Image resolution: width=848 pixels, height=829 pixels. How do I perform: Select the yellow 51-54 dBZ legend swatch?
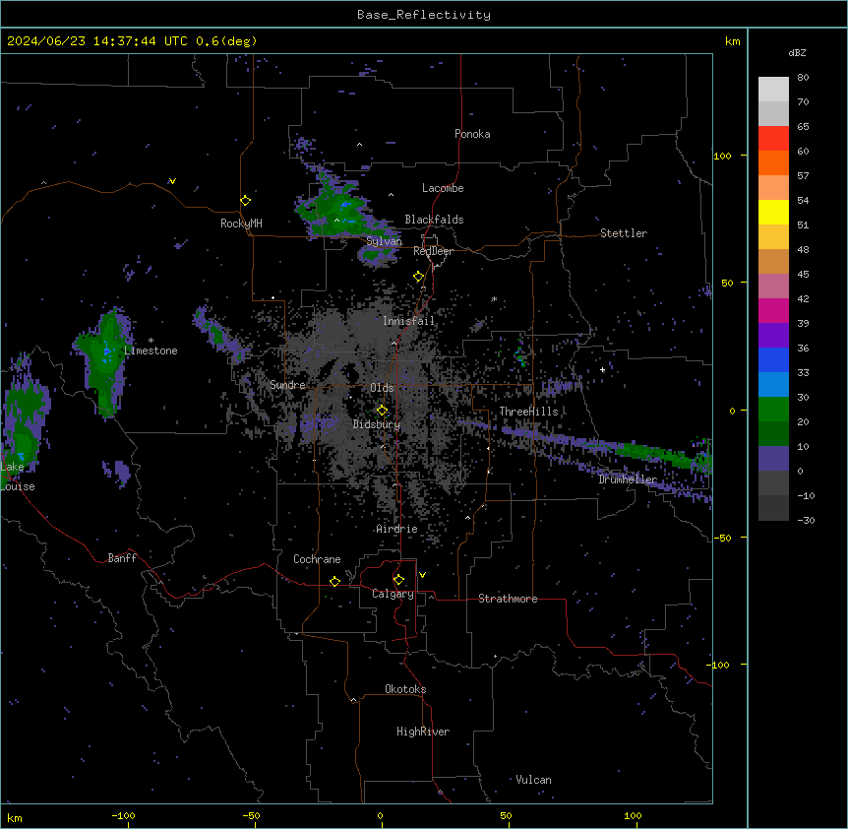[773, 212]
